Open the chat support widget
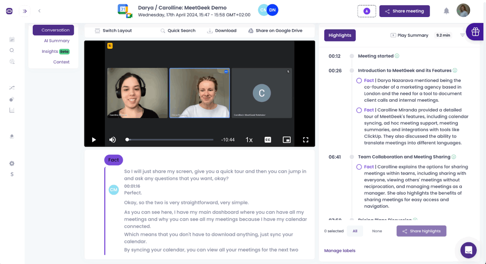This screenshot has width=486, height=264. [x=468, y=250]
